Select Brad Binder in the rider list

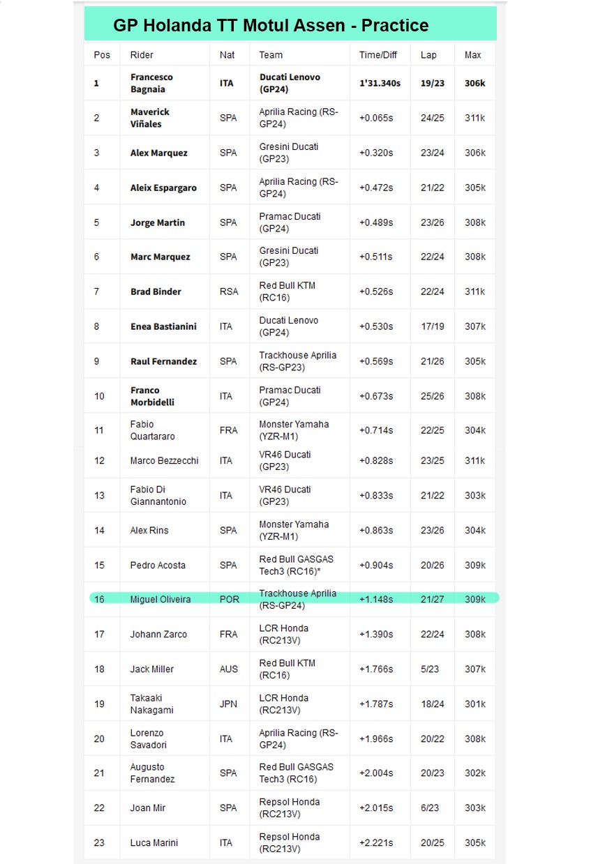(156, 291)
